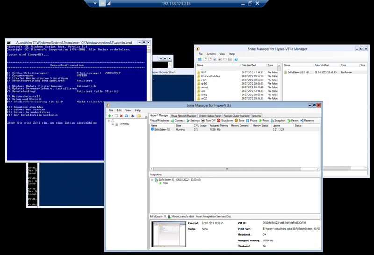Click Rename in the VM toolbar

(x=307, y=121)
